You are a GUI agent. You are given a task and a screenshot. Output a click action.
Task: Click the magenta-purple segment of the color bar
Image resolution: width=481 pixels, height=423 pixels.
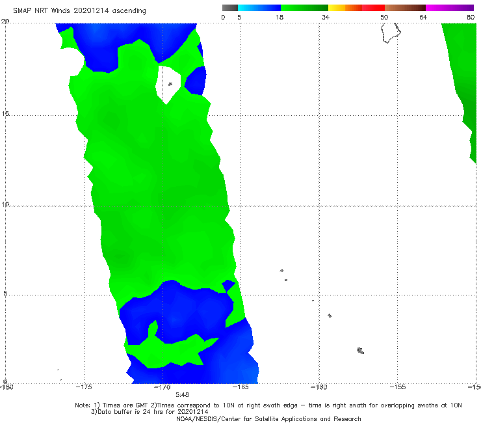click(x=450, y=8)
